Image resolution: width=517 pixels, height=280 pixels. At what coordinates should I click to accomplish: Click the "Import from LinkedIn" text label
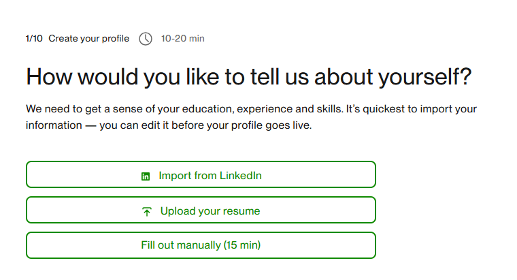click(210, 176)
